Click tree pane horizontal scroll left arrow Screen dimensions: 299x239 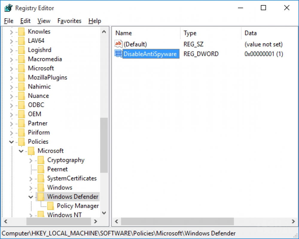(x=6, y=221)
